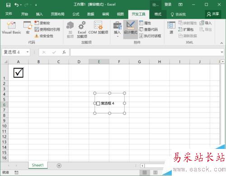Switch to 视图 tab
The width and height of the screenshot is (226, 176).
coord(120,14)
